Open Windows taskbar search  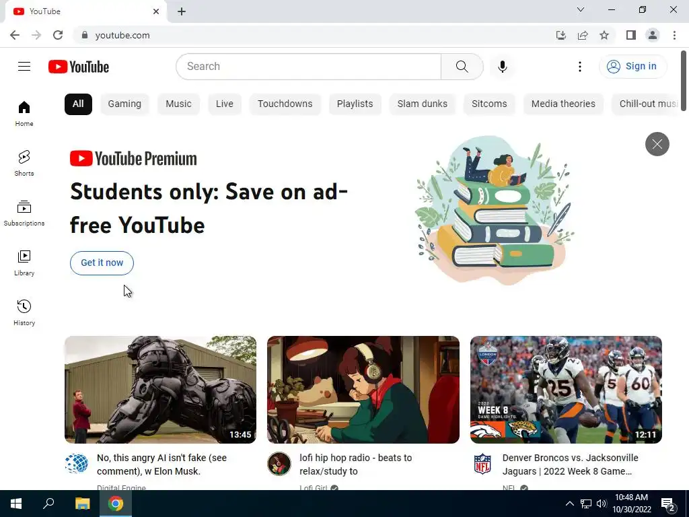[x=48, y=504]
